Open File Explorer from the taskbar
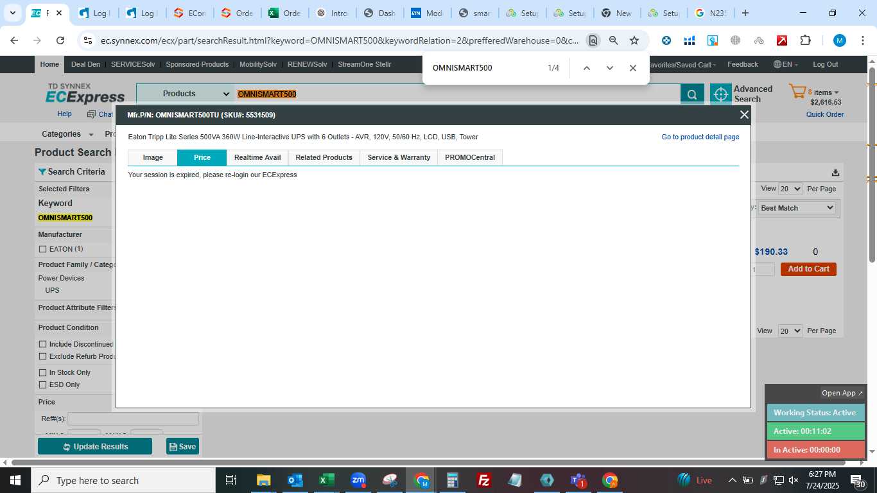 pyautogui.click(x=263, y=480)
